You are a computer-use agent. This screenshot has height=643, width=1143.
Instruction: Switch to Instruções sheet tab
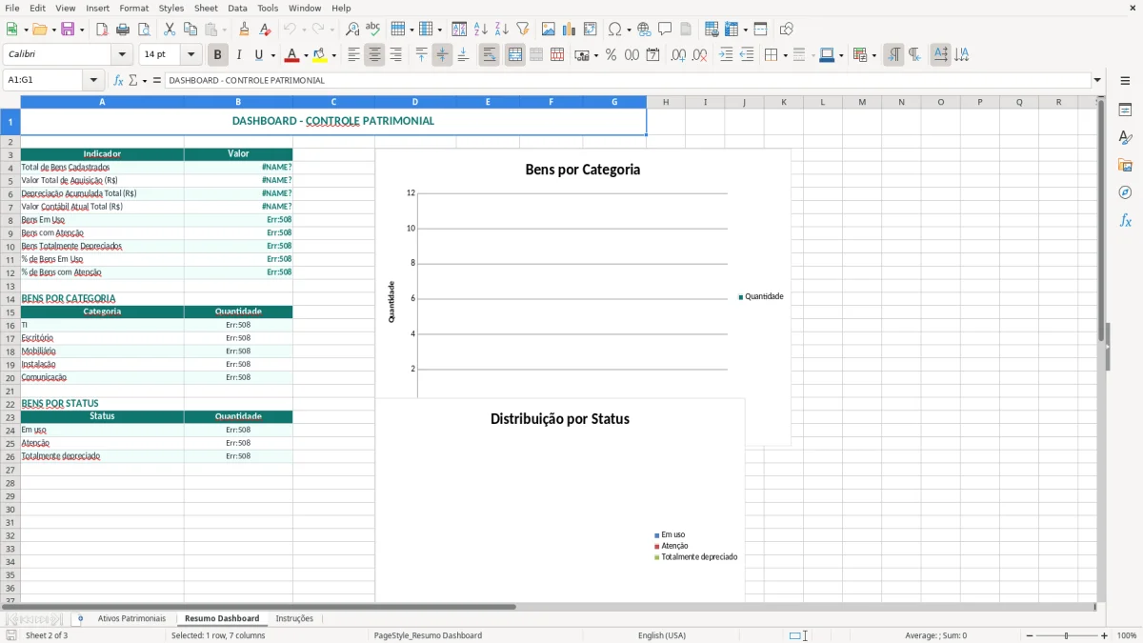click(294, 618)
